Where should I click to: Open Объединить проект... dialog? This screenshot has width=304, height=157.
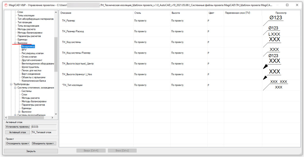pos(44,143)
